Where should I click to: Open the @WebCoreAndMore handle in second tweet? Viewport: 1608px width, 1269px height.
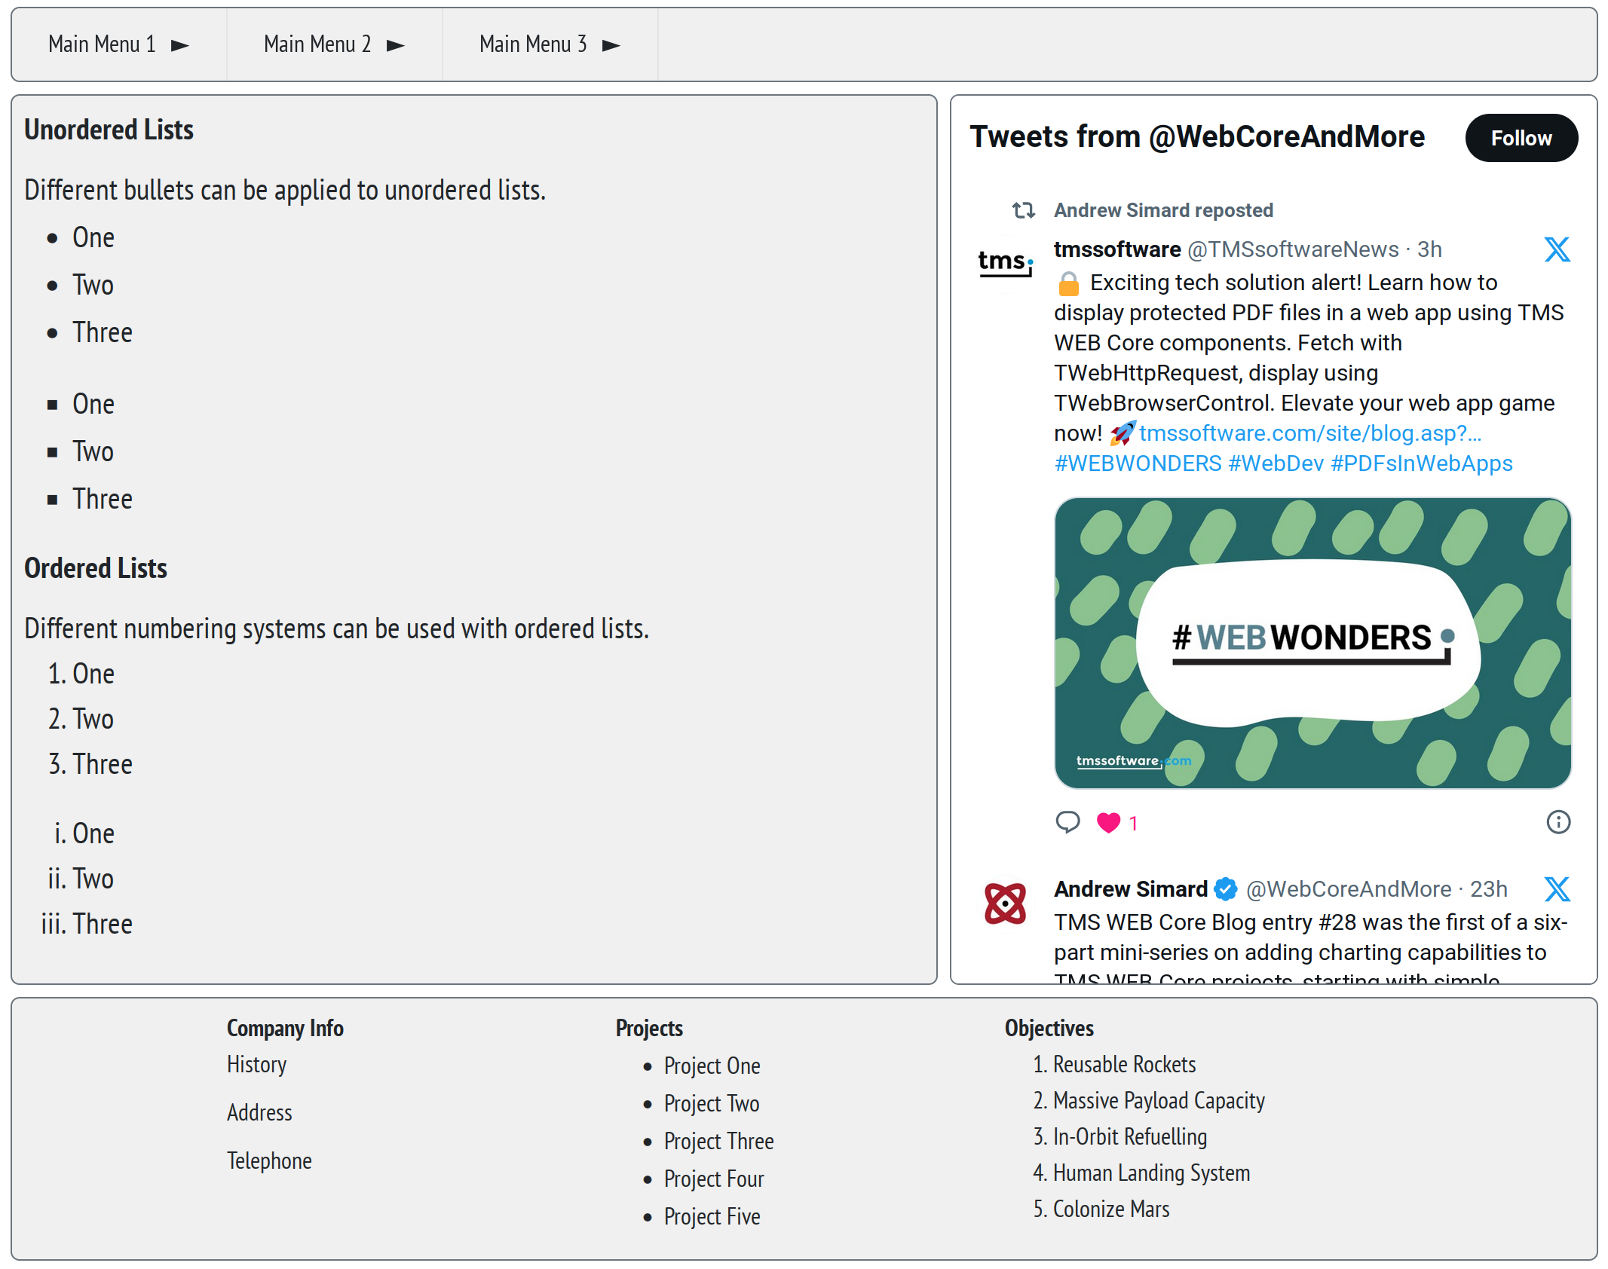[x=1349, y=889]
